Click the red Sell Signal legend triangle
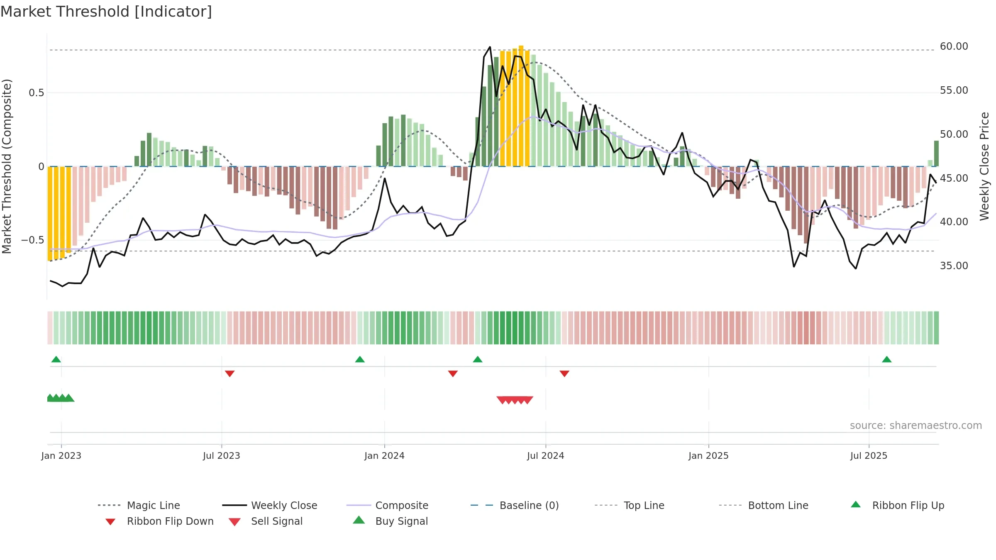Viewport: 996px width, 560px height. 234,522
